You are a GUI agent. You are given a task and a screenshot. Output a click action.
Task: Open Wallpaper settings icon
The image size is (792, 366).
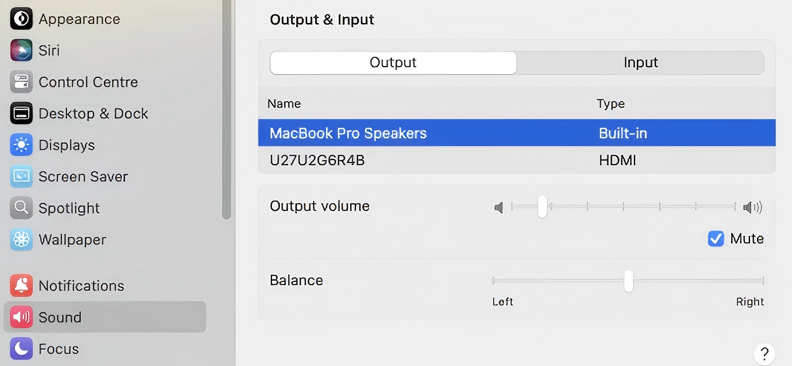tap(21, 240)
